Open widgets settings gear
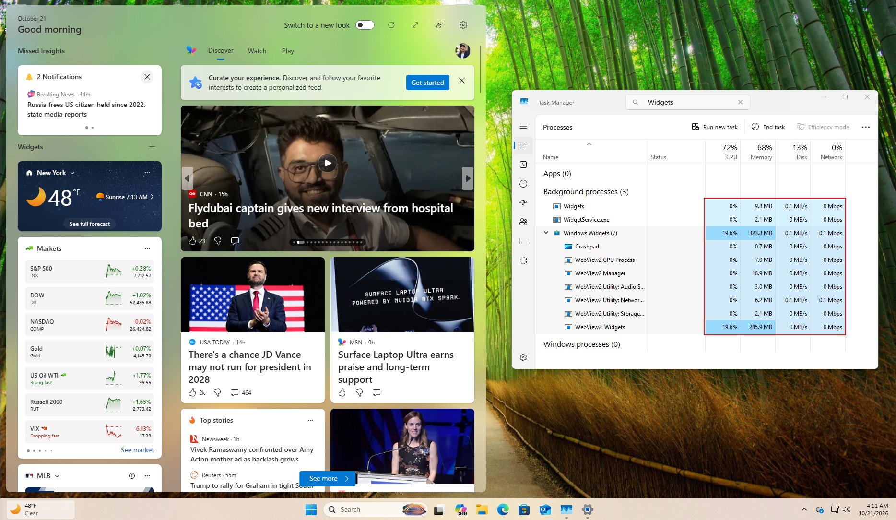The width and height of the screenshot is (896, 520). coord(463,25)
